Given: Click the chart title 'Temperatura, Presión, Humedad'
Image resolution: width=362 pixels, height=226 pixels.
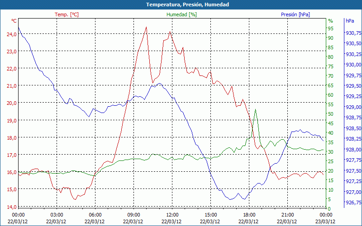Looking at the screenshot, I should (x=187, y=5).
